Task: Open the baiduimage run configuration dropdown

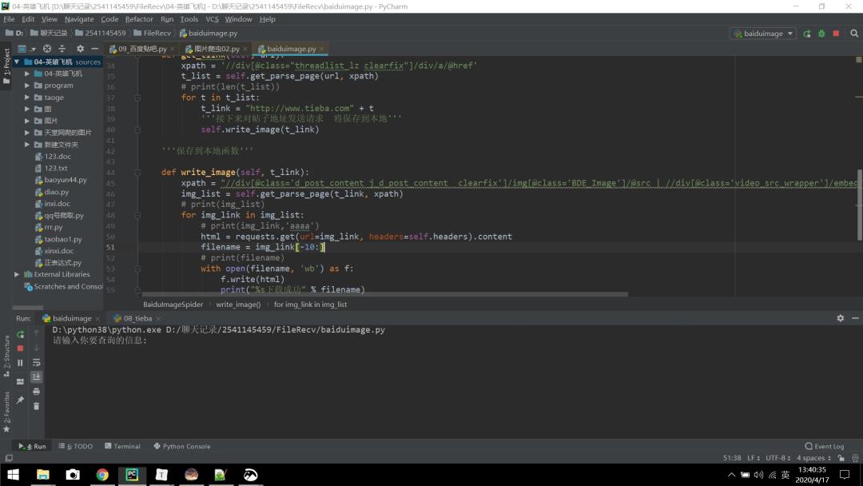Action: click(x=762, y=34)
